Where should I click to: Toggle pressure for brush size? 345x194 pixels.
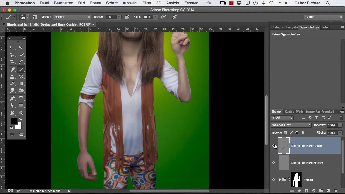(x=174, y=17)
